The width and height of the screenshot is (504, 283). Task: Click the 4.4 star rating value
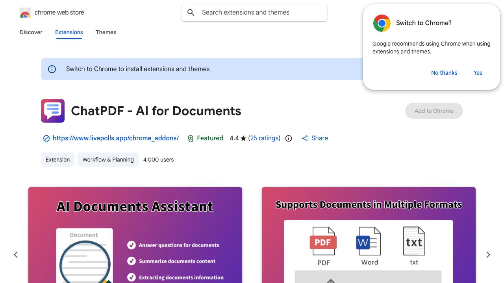234,138
